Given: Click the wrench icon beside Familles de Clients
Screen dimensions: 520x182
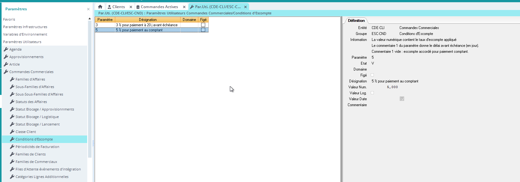Looking at the screenshot, I should [x=12, y=154].
